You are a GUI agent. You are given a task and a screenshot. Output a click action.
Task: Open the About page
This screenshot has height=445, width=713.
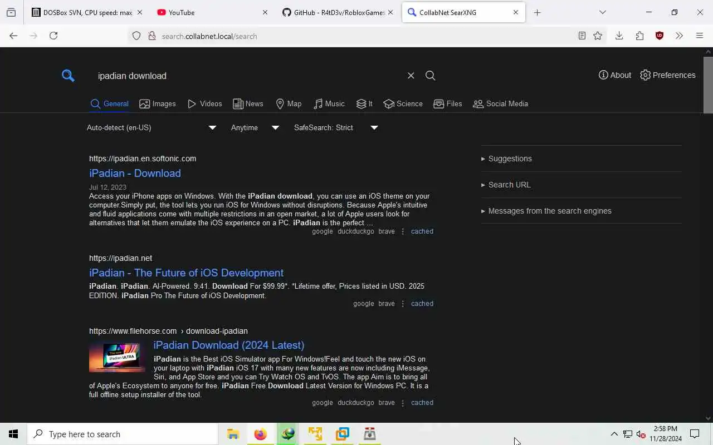tap(615, 75)
